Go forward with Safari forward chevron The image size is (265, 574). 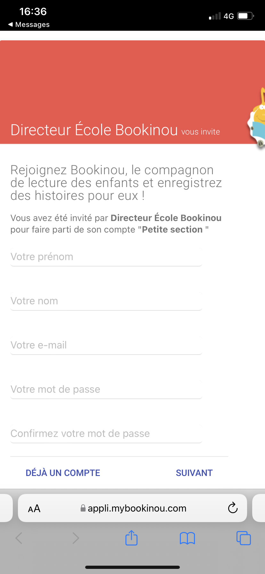(76, 538)
